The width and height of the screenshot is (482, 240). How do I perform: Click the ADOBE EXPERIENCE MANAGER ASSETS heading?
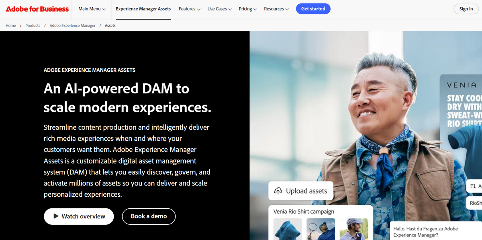pyautogui.click(x=90, y=70)
